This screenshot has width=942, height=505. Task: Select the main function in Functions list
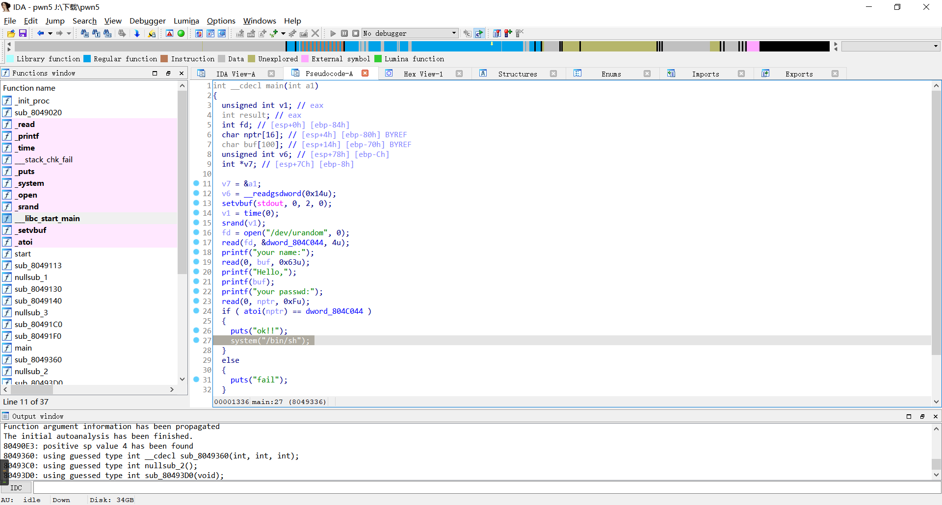coord(23,348)
